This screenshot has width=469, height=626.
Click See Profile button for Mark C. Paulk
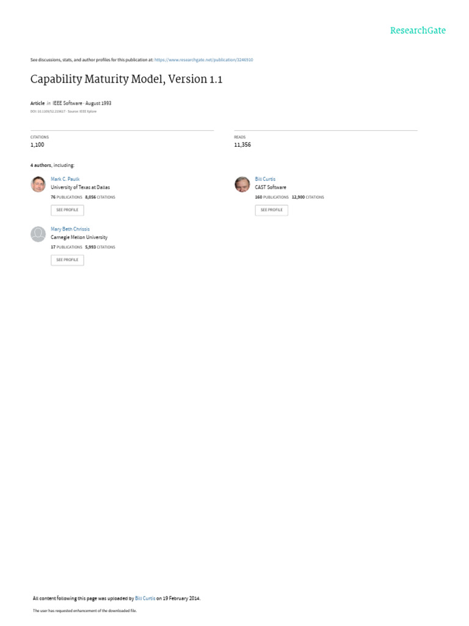click(67, 210)
